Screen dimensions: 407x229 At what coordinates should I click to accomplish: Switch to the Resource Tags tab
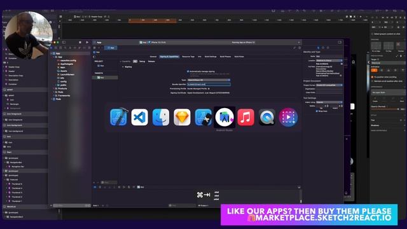click(x=188, y=57)
